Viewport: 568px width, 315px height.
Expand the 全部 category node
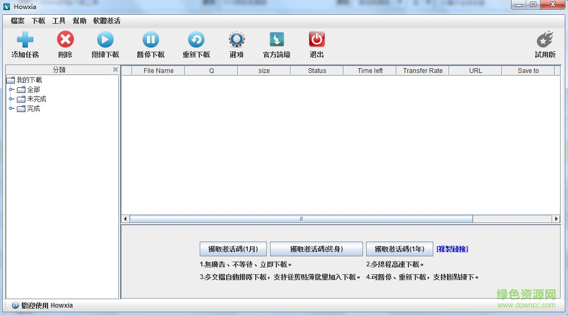pyautogui.click(x=12, y=89)
